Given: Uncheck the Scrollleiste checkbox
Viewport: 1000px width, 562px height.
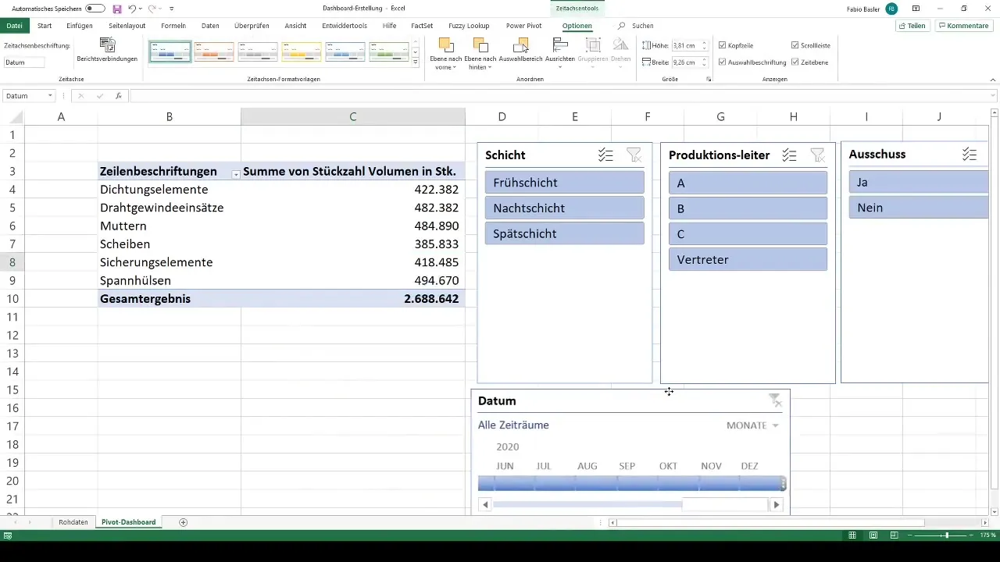Looking at the screenshot, I should [795, 45].
